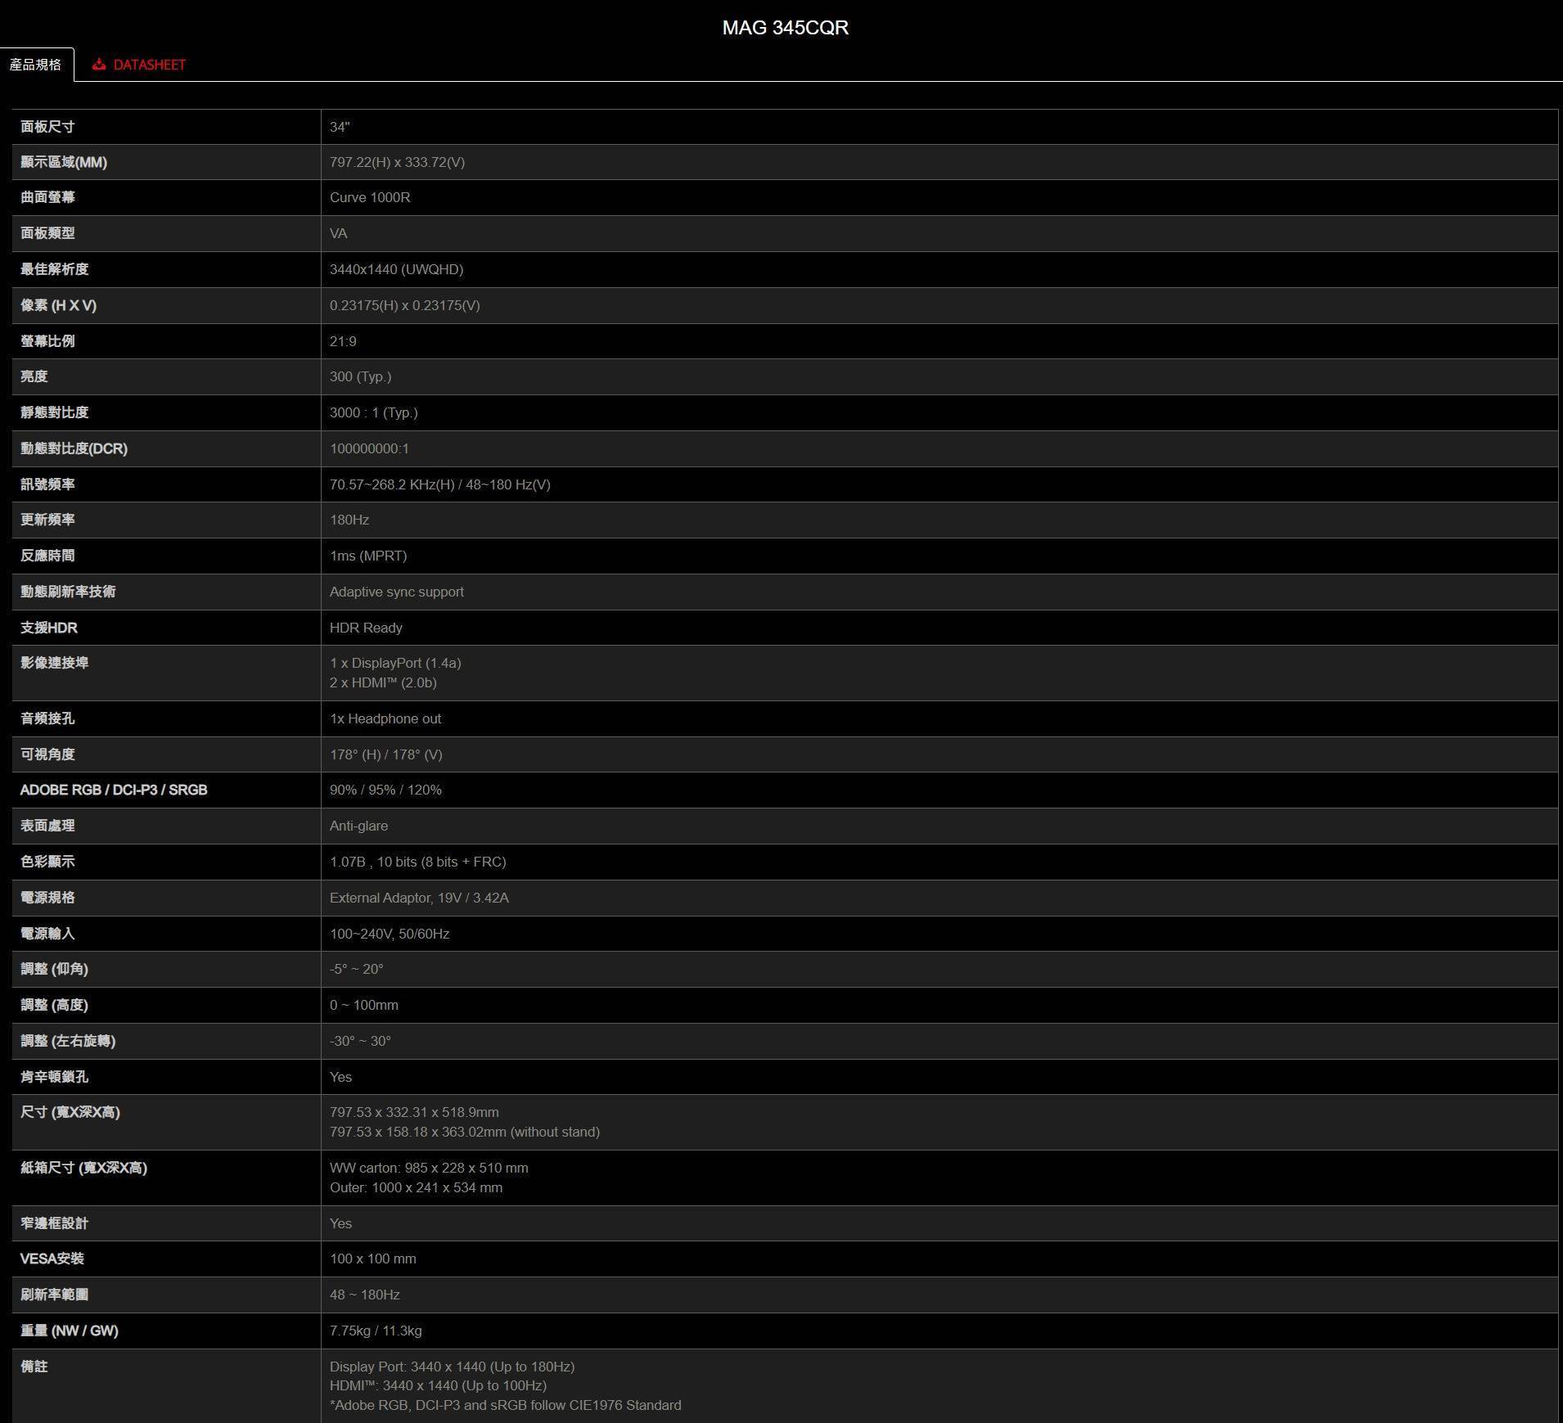Click the 0 ~ 100mm height value
The height and width of the screenshot is (1423, 1563).
click(364, 1005)
